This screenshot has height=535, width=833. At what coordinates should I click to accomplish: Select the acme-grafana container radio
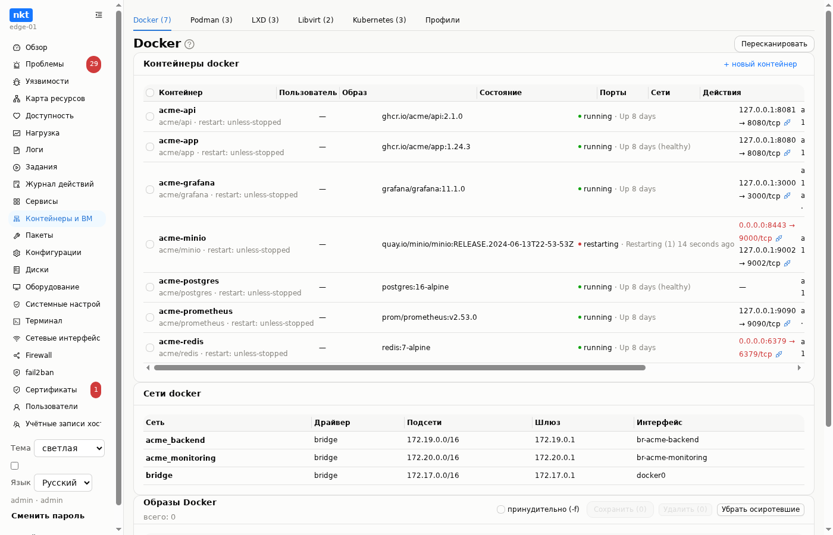point(150,190)
